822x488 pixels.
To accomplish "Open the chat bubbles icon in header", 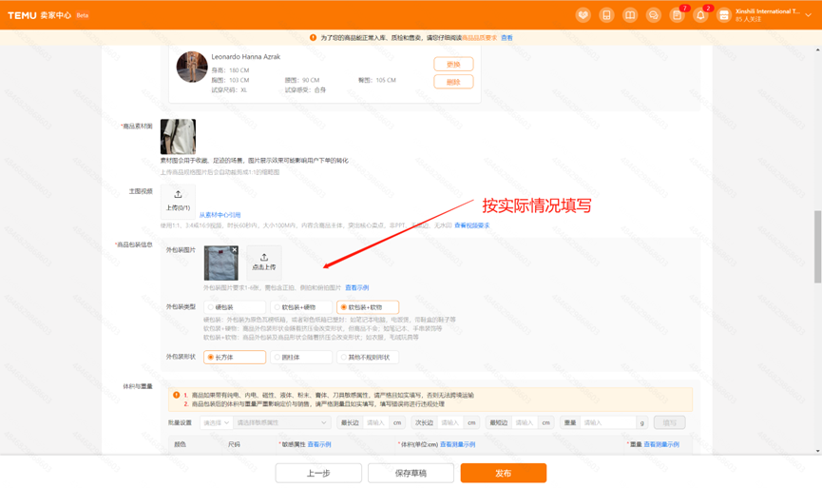I will tap(653, 15).
